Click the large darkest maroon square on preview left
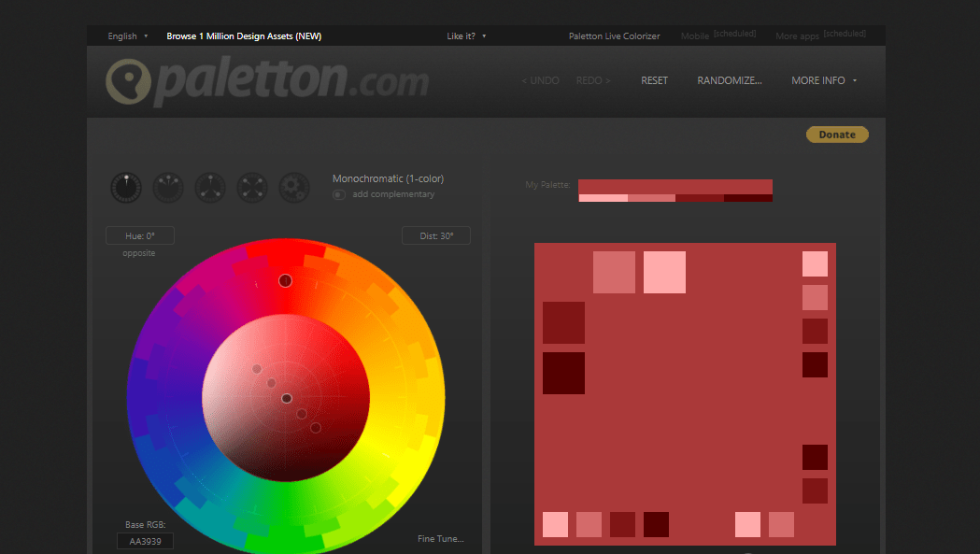The height and width of the screenshot is (554, 980). (563, 374)
